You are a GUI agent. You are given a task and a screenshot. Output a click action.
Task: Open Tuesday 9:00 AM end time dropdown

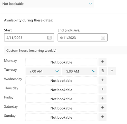tap(80, 71)
